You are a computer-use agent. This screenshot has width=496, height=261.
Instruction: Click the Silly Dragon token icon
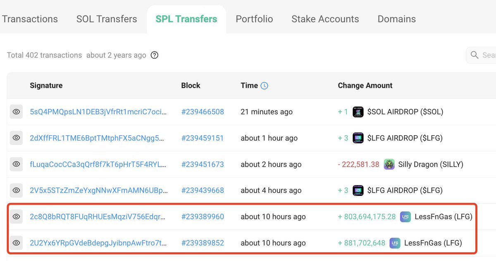[389, 164]
